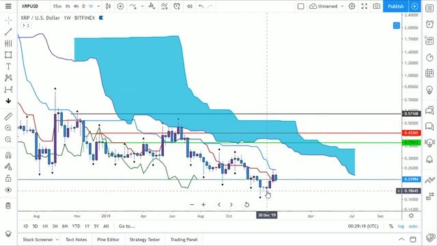Screen dimensions: 437x246
Task: Open the Text Notes tab
Action: (x=76, y=240)
